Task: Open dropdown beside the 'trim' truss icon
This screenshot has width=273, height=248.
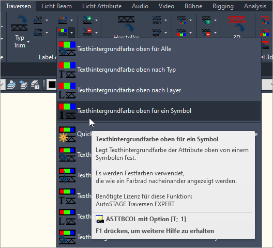Action: pyautogui.click(x=47, y=32)
